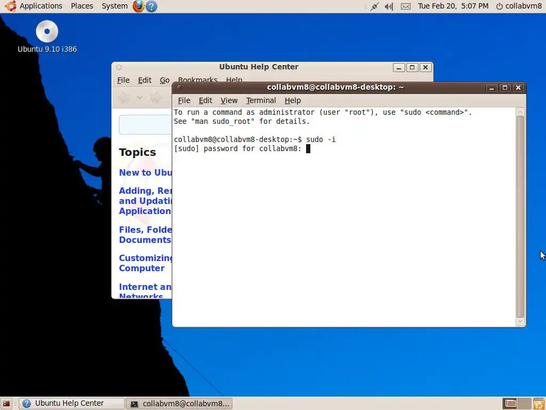Open the network connection status icon
Screen dimensions: 546x410
pyautogui.click(x=375, y=6)
